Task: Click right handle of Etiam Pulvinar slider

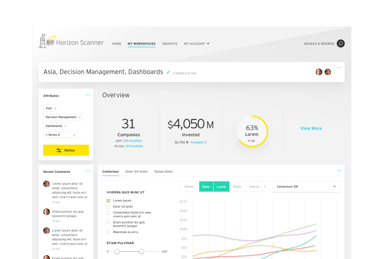Action: click(141, 251)
